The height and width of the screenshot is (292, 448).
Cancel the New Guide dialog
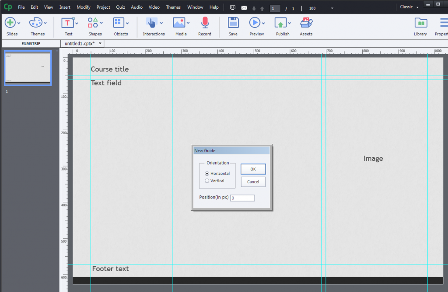pyautogui.click(x=253, y=181)
